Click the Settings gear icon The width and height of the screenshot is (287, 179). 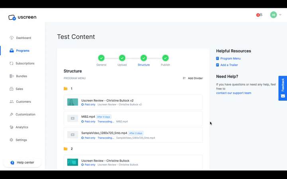click(x=11, y=140)
